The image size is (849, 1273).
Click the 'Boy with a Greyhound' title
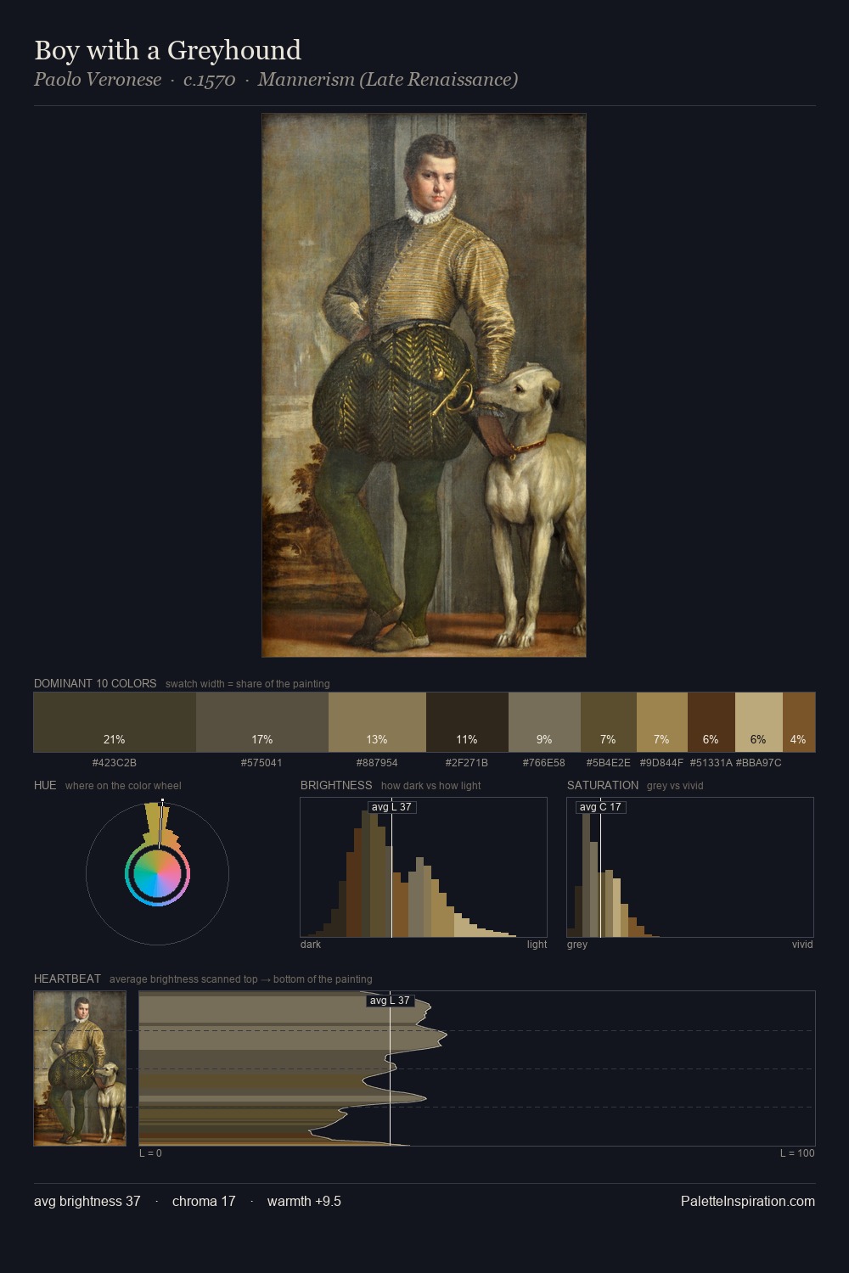pos(167,50)
